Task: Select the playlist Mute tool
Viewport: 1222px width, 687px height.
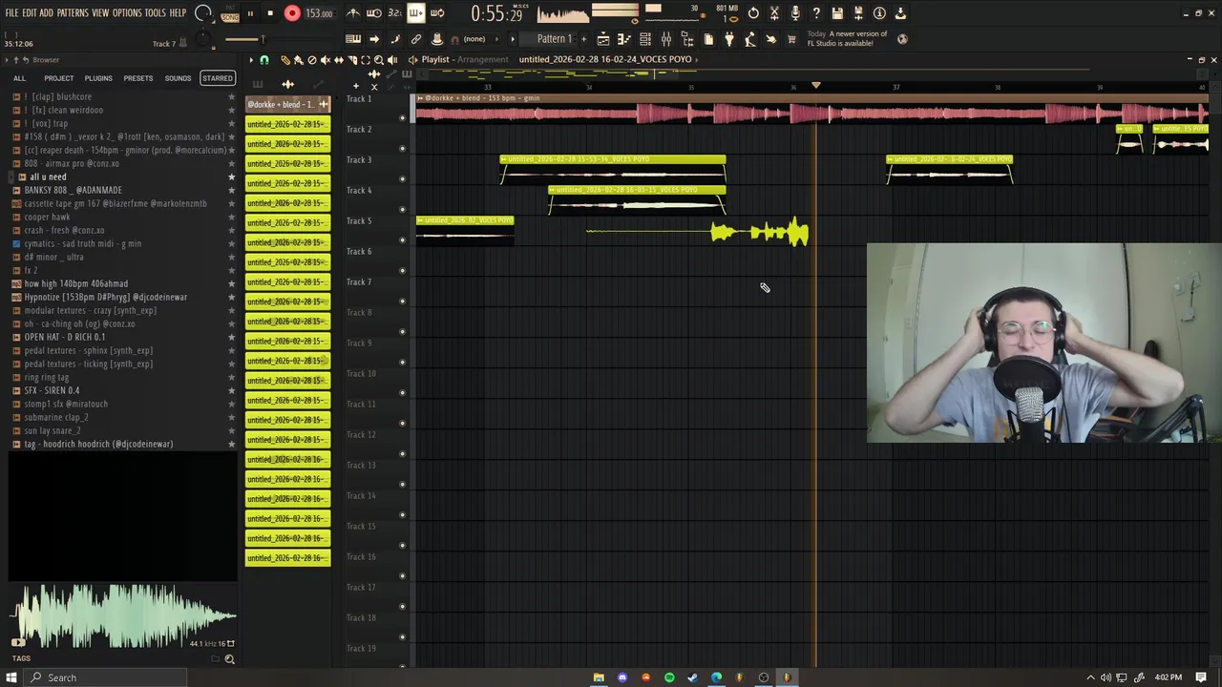Action: tap(326, 60)
